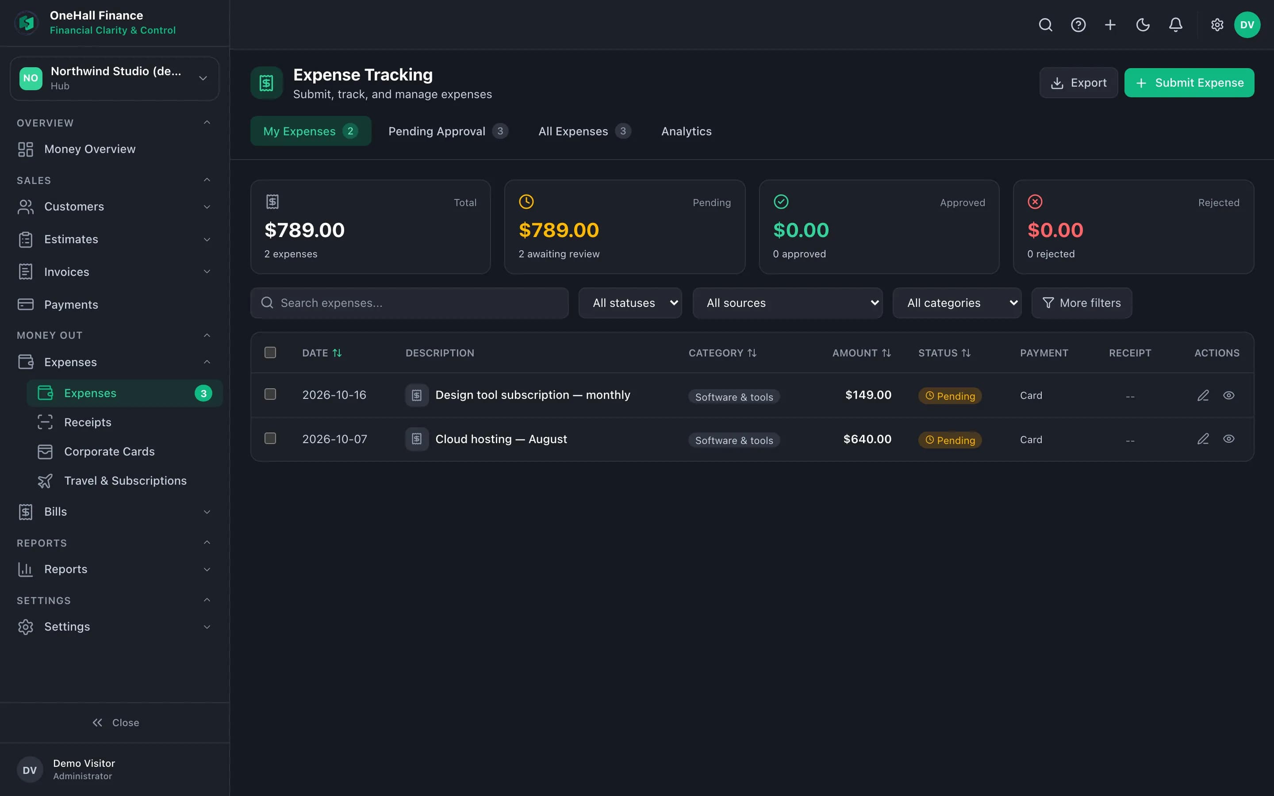Screen dimensions: 1274x796
Task: Edit the Cloud hosting expense
Action: pos(1203,439)
